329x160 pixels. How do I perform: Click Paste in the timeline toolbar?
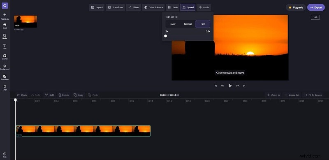click(93, 95)
